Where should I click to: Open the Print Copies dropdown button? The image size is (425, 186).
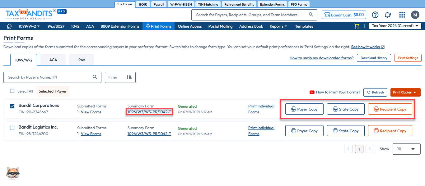point(405,92)
